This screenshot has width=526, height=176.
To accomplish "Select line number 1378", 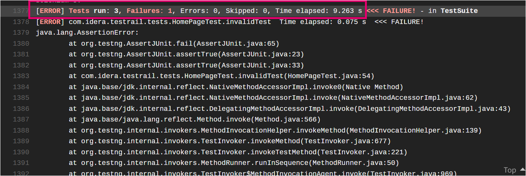I will click(21, 22).
